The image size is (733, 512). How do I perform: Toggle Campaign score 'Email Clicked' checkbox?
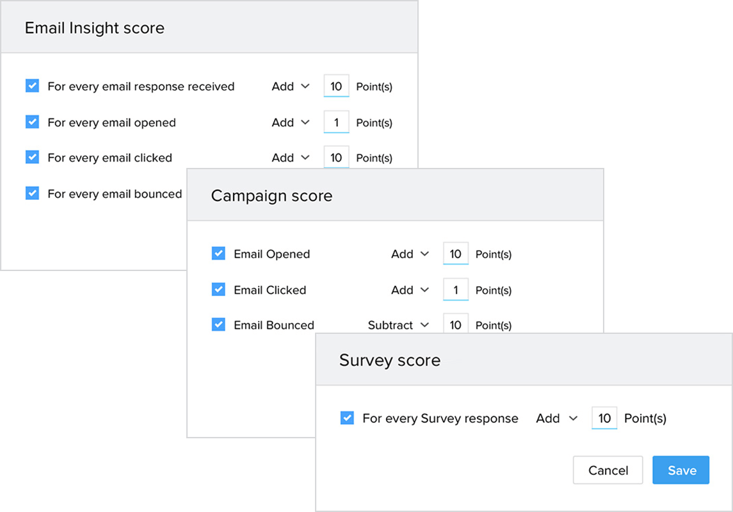pos(218,289)
